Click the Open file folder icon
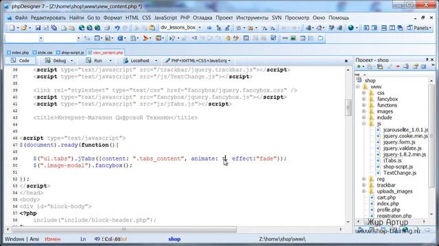Viewport: 439px width, 246px height. pos(24,28)
